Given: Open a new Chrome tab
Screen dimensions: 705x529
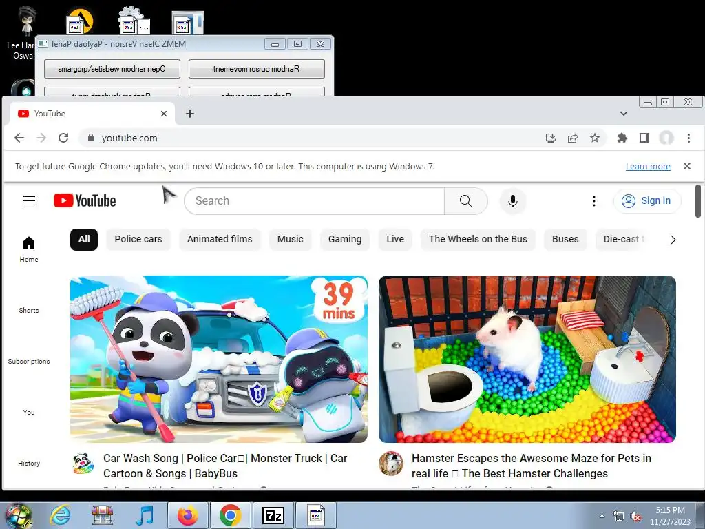Looking at the screenshot, I should (x=190, y=114).
